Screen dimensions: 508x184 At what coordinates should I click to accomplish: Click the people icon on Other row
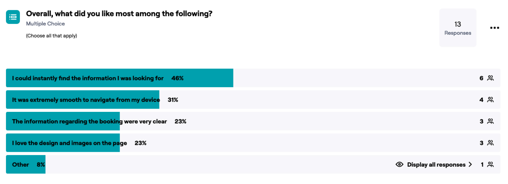[x=490, y=164]
